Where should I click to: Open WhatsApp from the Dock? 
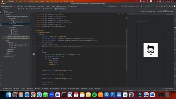click(x=45, y=95)
